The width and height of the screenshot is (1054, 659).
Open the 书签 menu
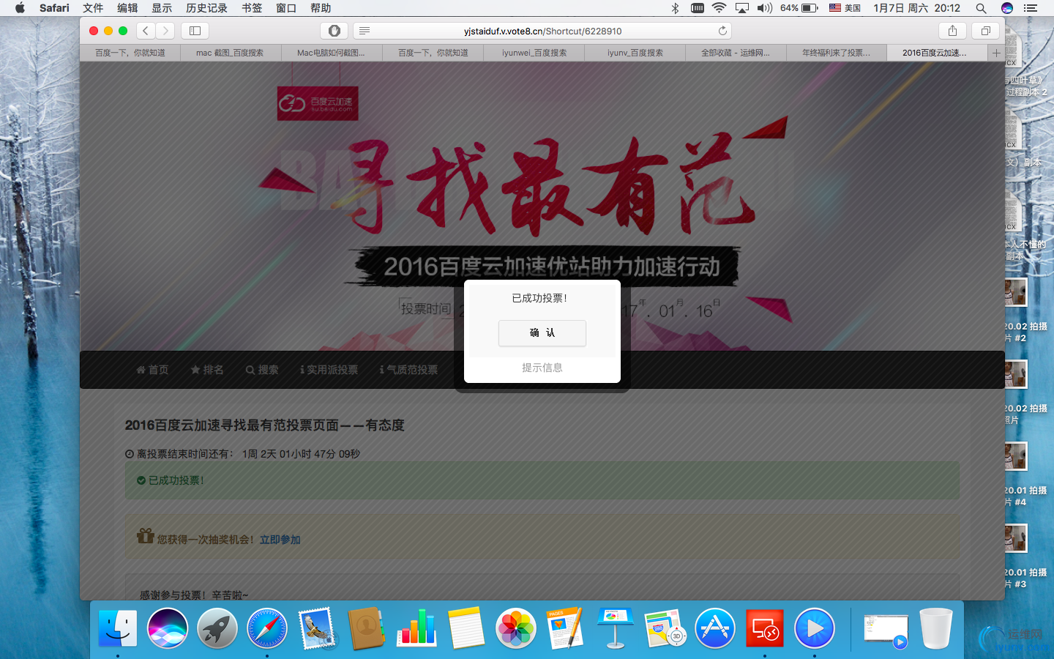252,8
